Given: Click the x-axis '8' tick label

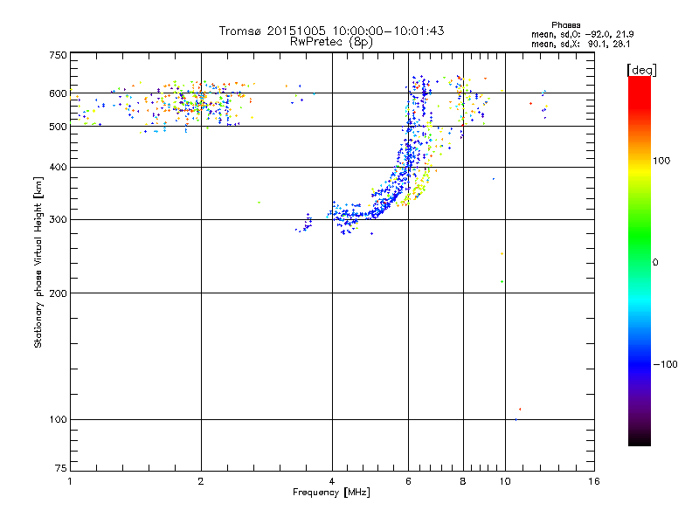Looking at the screenshot, I should click(x=463, y=481).
